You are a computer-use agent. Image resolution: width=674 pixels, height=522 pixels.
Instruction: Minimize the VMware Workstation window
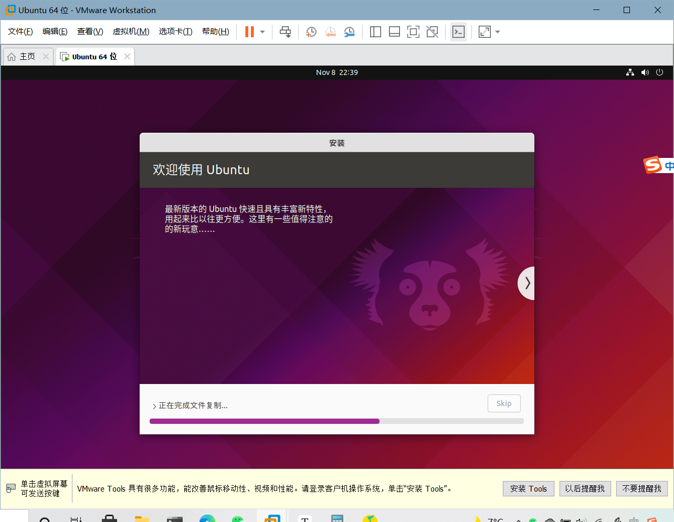596,10
